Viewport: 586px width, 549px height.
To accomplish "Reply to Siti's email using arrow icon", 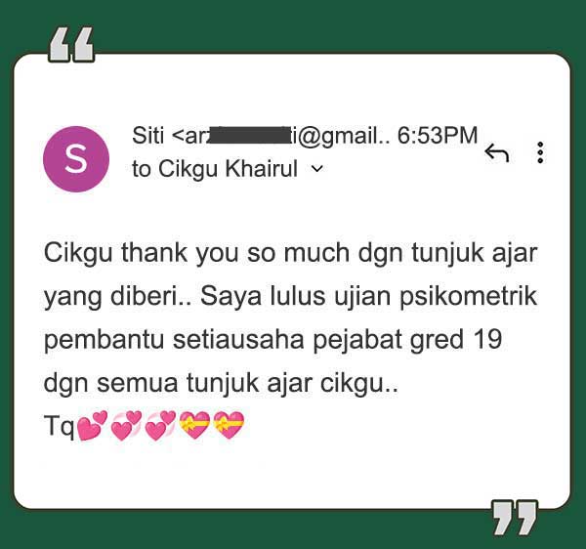I will [x=497, y=152].
